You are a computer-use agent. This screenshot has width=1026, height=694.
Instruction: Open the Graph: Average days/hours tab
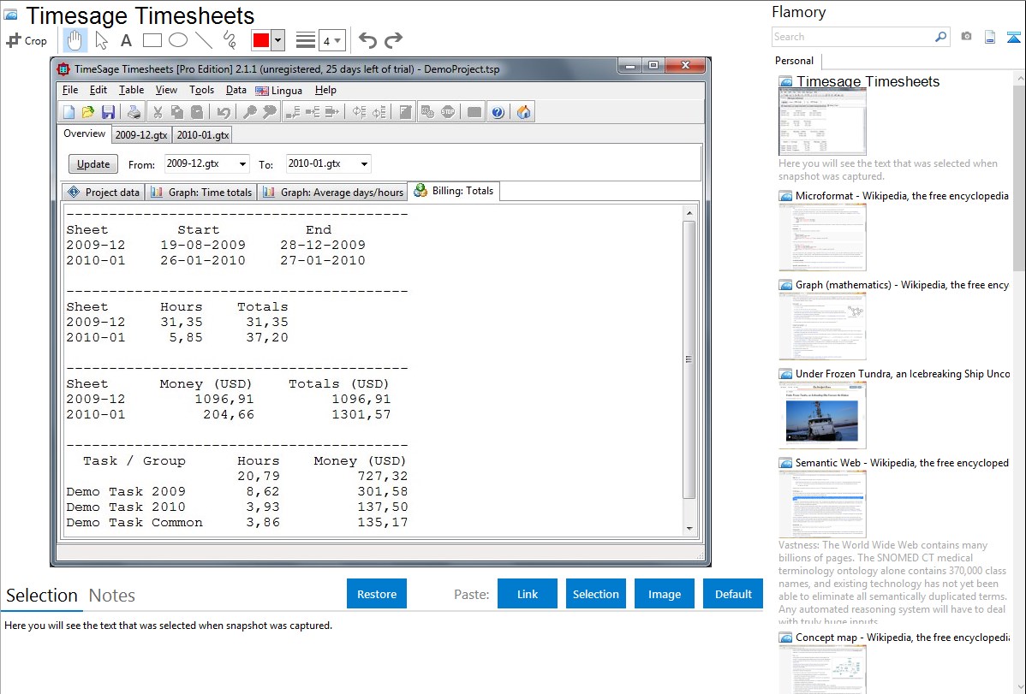click(333, 193)
